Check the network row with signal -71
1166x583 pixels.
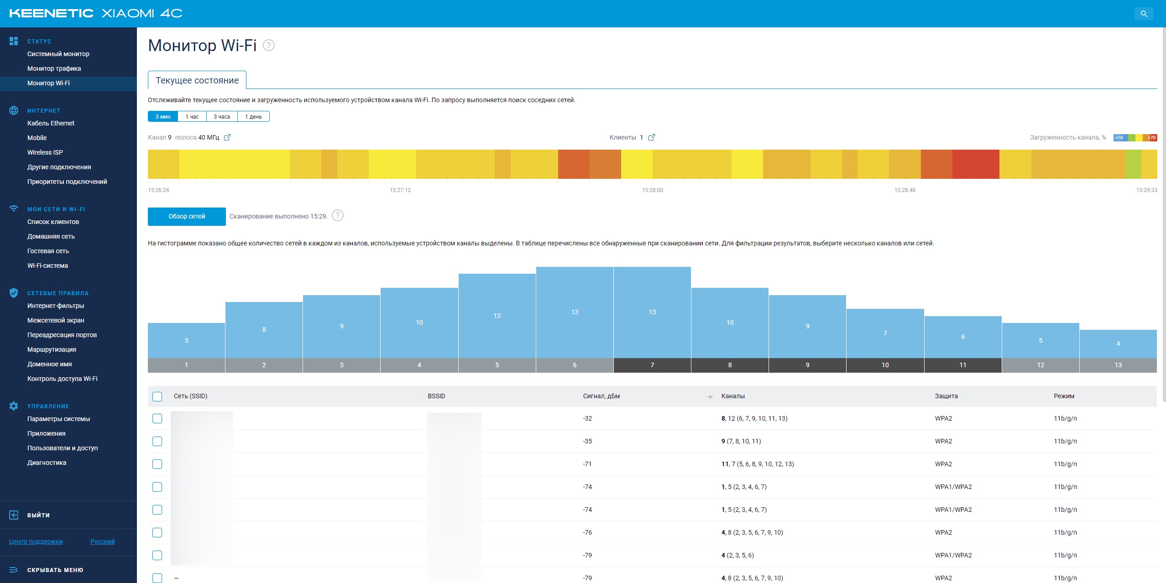tap(157, 464)
